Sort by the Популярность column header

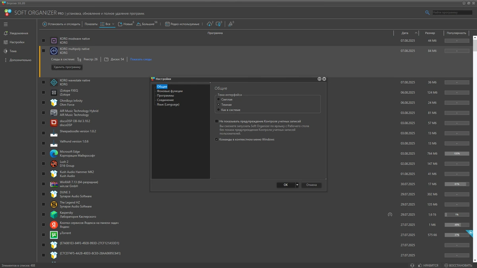click(x=456, y=33)
